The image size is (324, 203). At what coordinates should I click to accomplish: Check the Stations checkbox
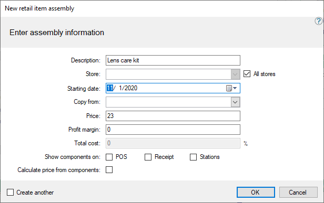click(x=193, y=157)
